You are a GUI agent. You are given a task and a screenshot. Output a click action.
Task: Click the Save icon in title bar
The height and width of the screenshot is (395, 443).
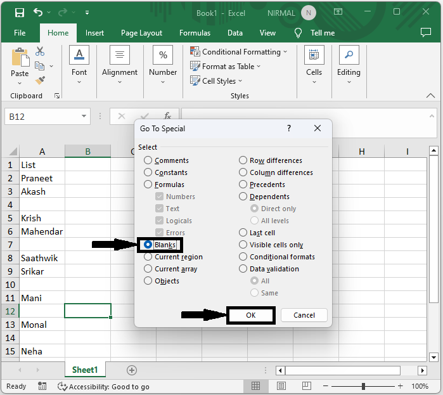[20, 13]
